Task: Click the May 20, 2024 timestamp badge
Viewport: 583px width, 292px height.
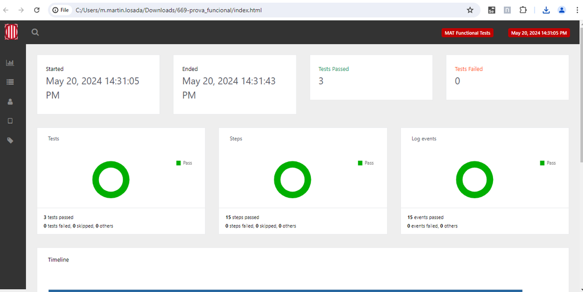Action: click(539, 33)
